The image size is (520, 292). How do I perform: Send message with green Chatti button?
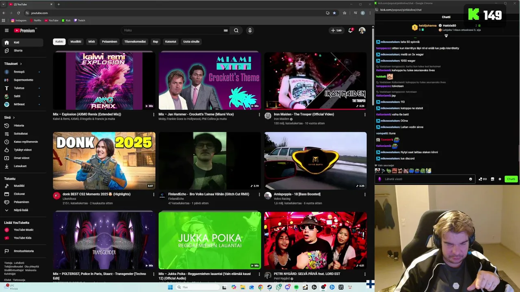point(511,179)
